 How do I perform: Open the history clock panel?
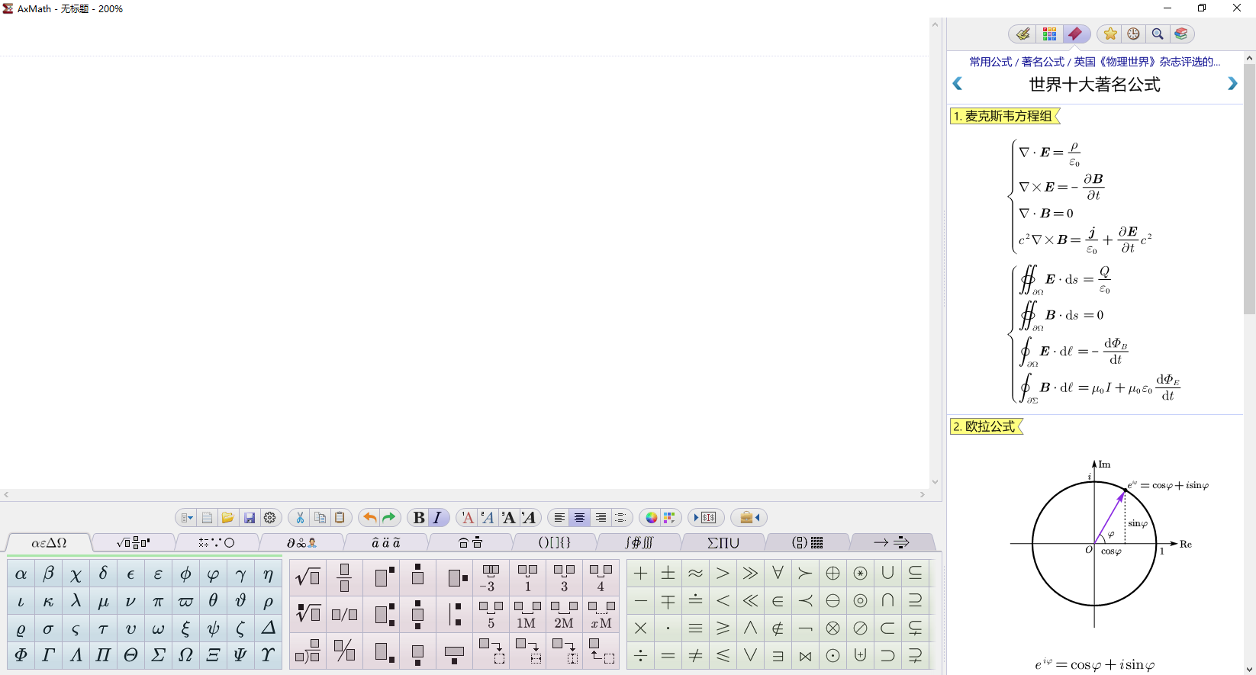click(x=1134, y=34)
